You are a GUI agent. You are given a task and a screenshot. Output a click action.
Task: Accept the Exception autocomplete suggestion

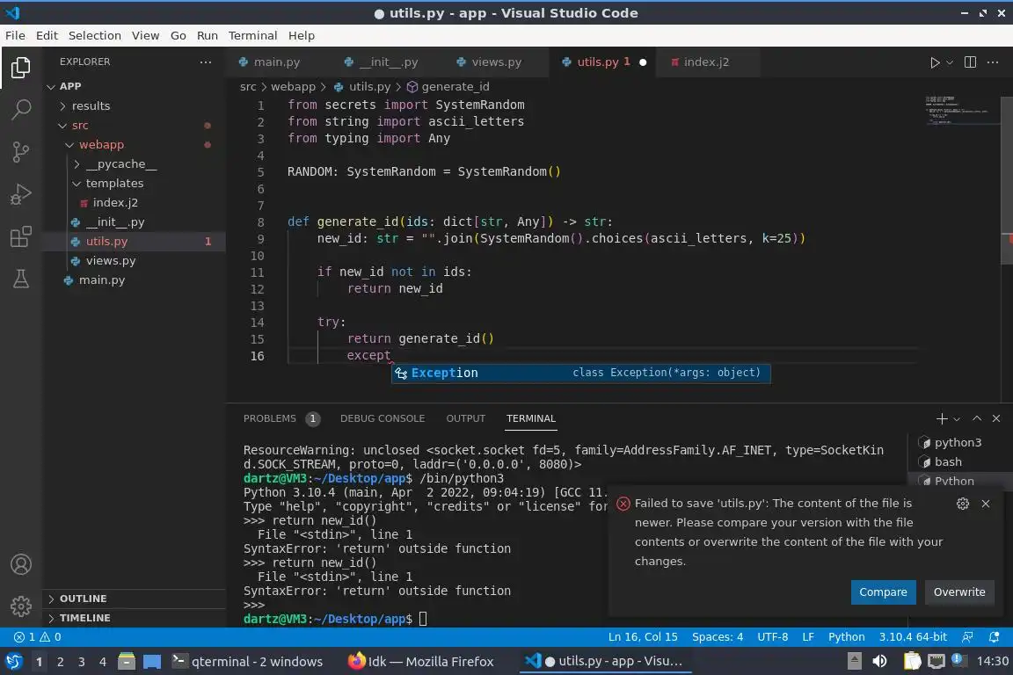(580, 373)
